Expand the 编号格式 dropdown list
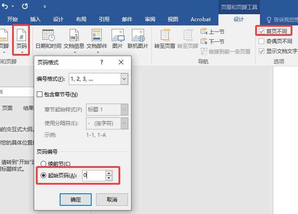 (x=124, y=79)
